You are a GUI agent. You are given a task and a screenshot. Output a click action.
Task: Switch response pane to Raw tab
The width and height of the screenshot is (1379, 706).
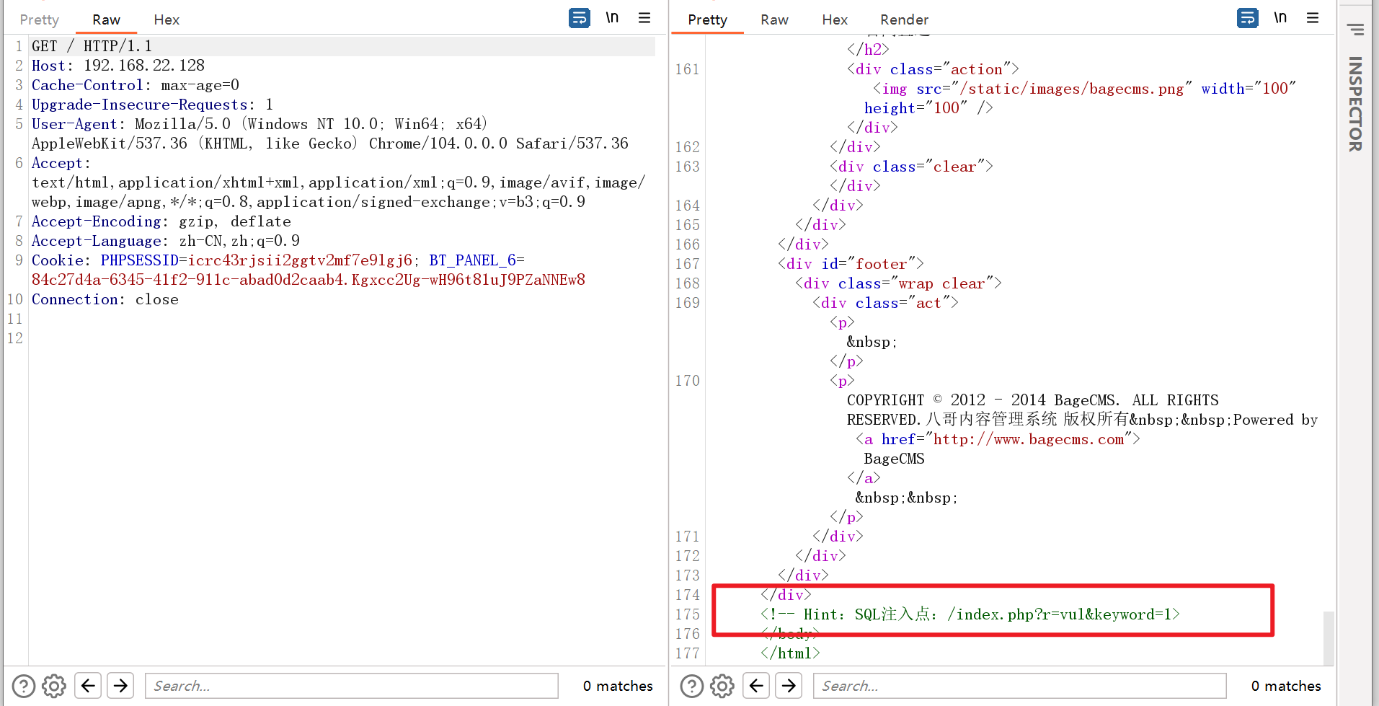point(774,19)
